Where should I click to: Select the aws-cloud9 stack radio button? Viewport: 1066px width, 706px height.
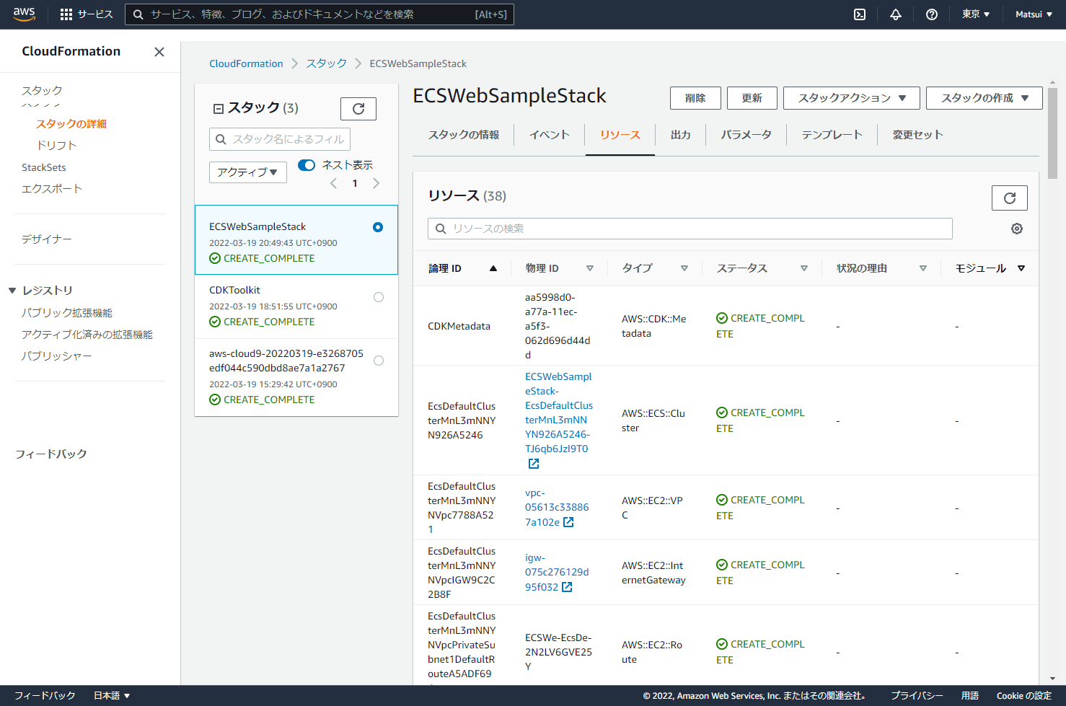(x=379, y=361)
